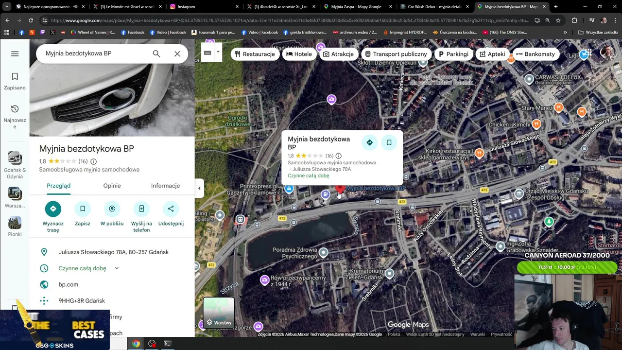Collapse the side panel with the arrow
This screenshot has height=350, width=622.
(199, 188)
